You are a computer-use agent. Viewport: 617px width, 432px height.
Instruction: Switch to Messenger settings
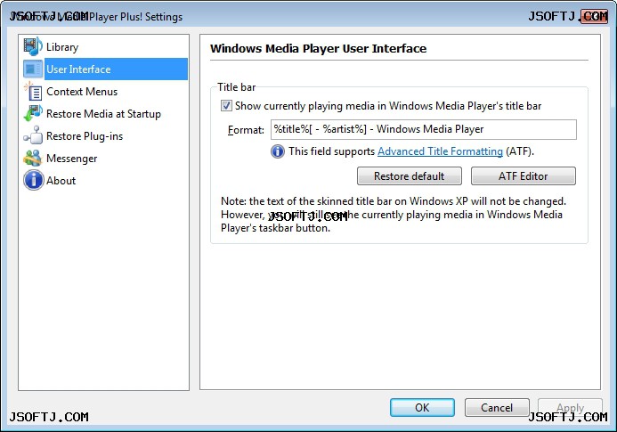click(71, 159)
